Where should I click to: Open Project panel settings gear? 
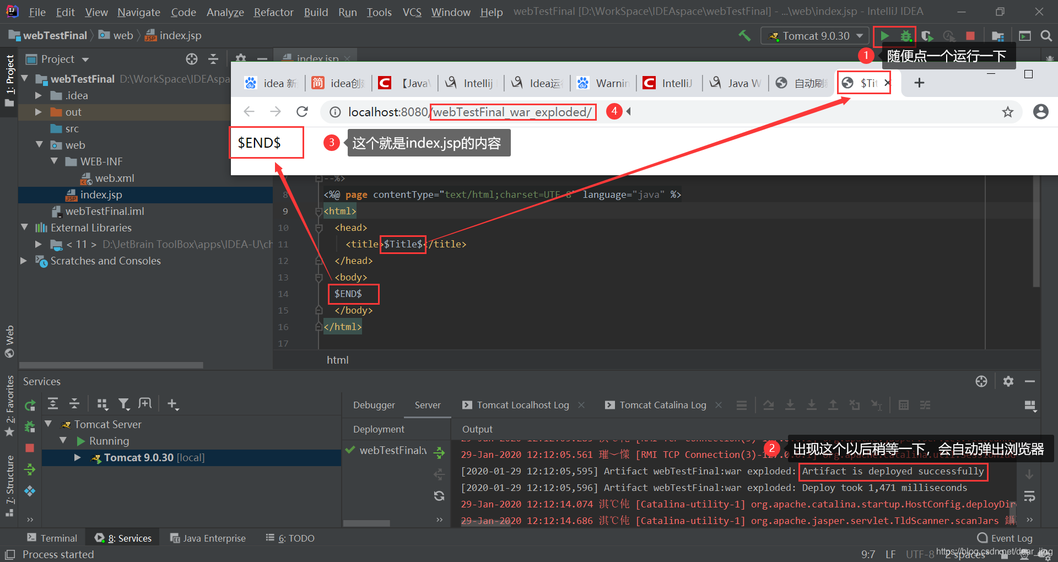[x=241, y=58]
